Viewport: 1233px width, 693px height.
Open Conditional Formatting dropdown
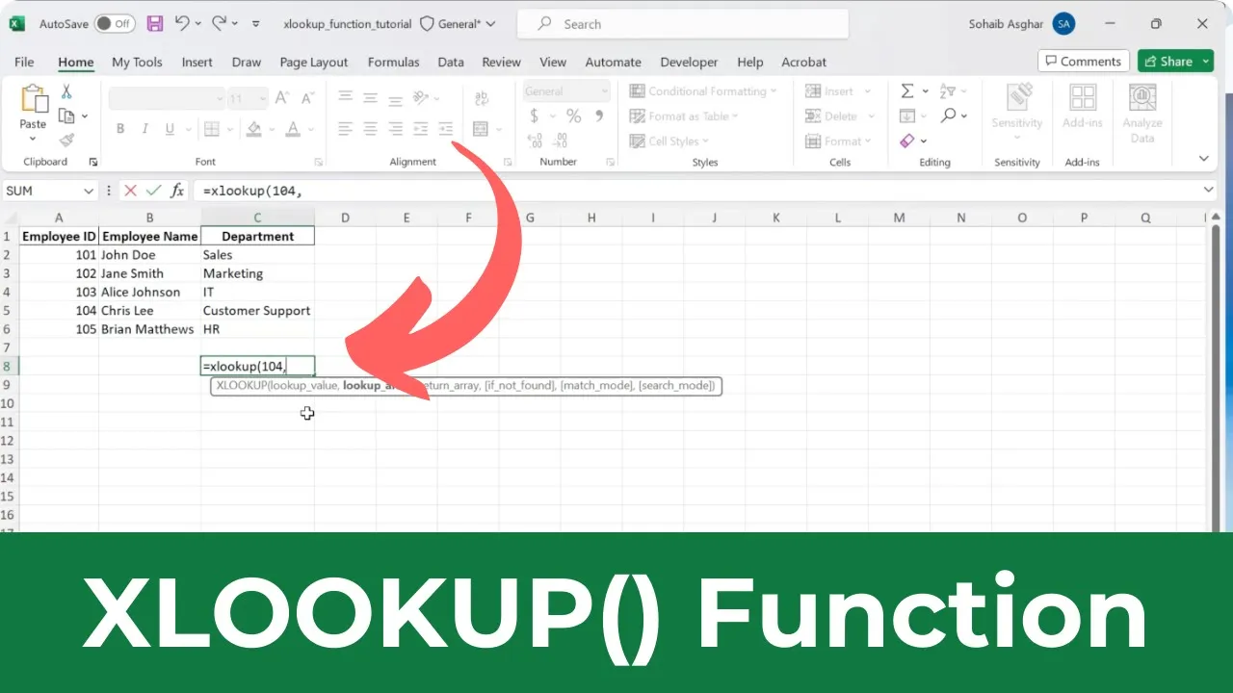704,91
